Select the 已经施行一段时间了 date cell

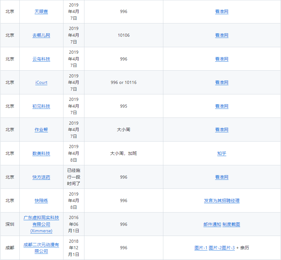[74, 177]
